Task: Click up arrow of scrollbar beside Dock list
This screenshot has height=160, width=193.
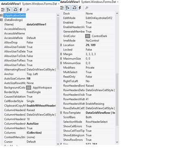Action: tap(117, 13)
